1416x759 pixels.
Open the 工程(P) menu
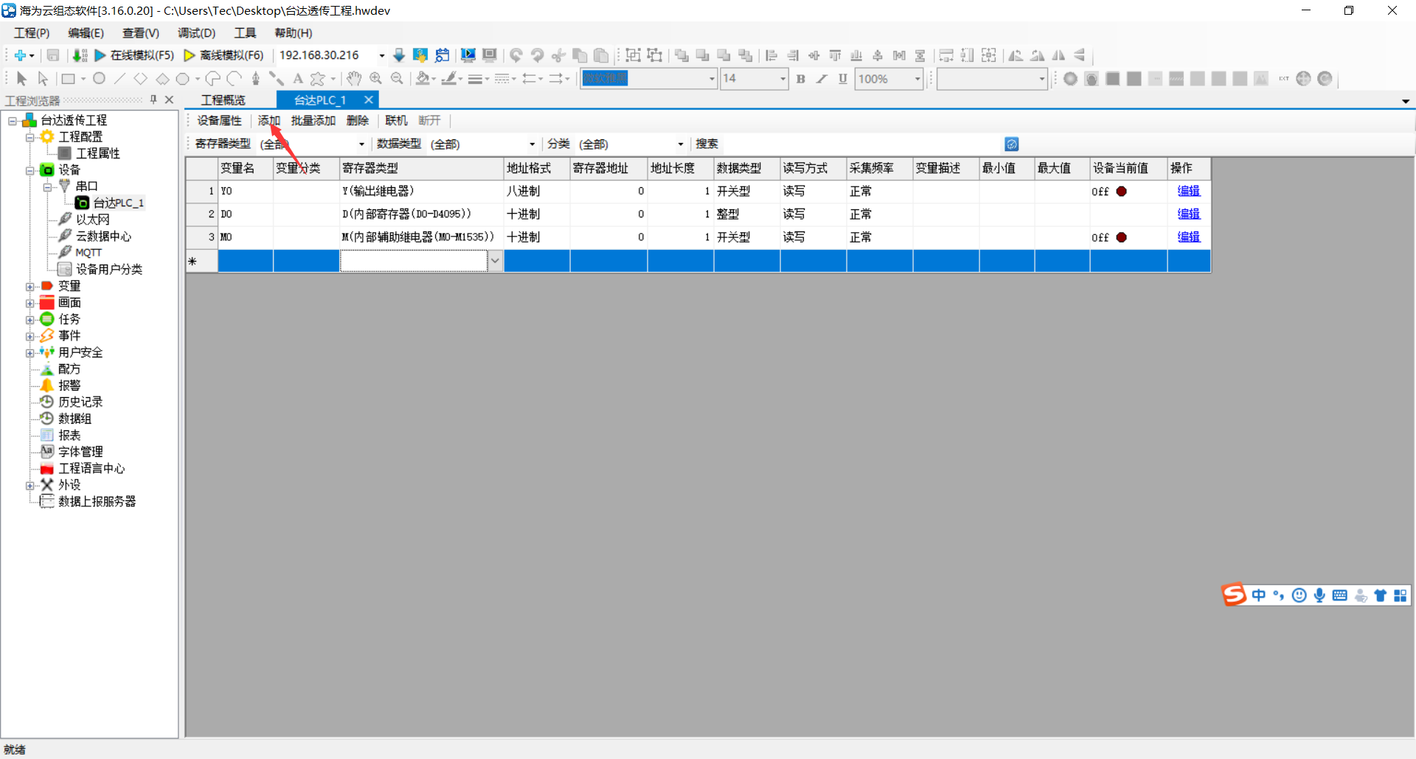[x=32, y=33]
